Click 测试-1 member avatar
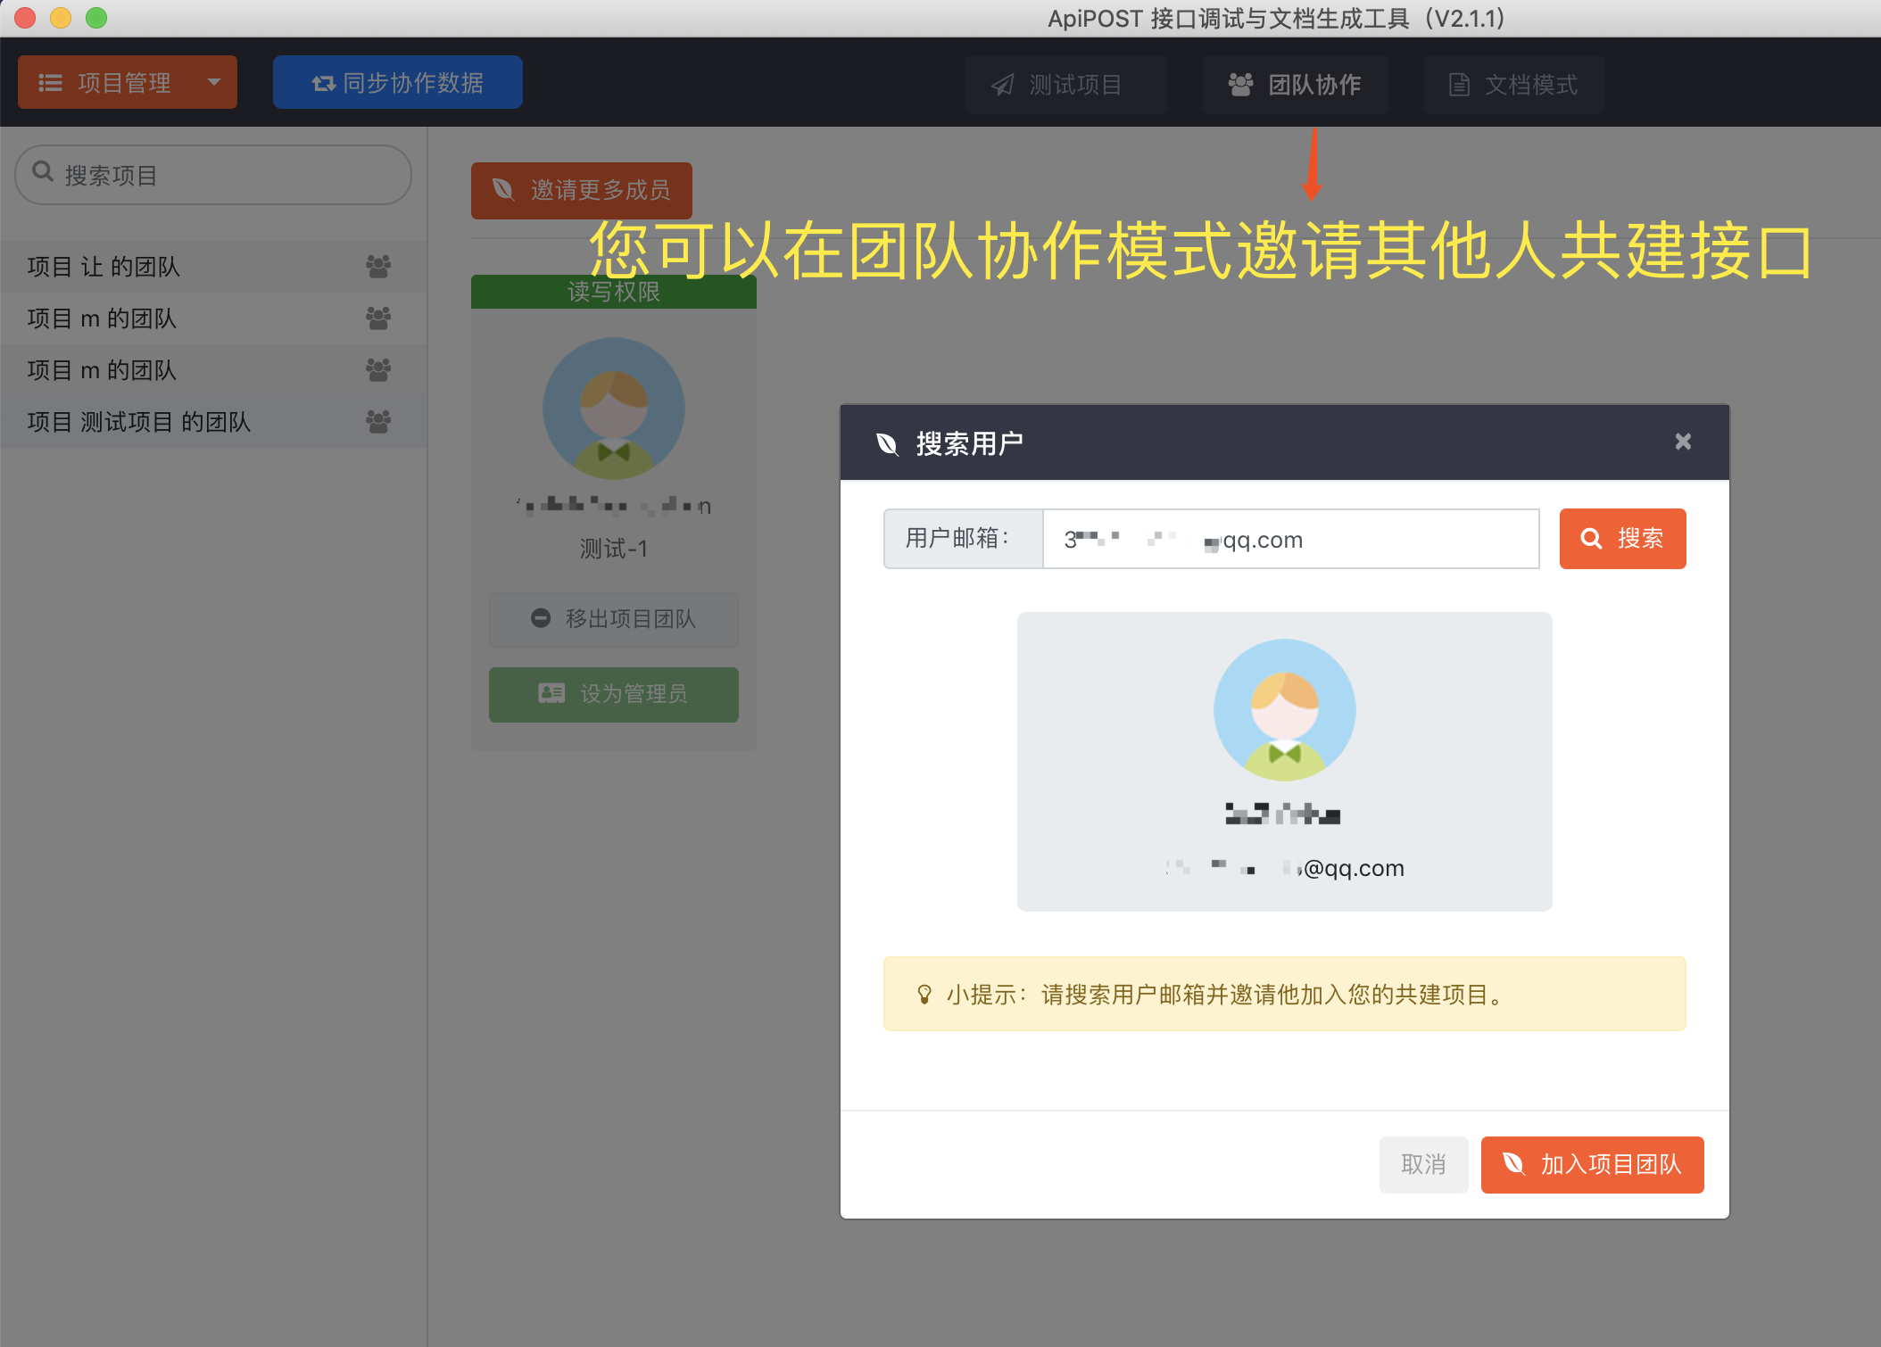1881x1347 pixels. [x=613, y=409]
